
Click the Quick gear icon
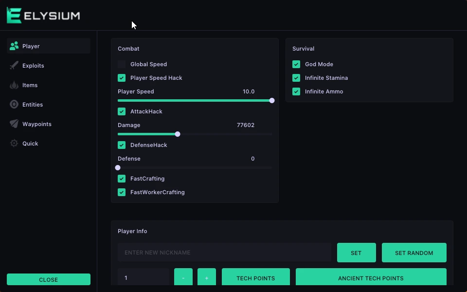14,143
